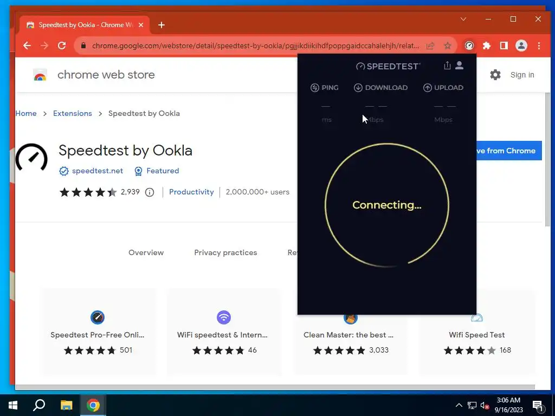The width and height of the screenshot is (555, 416).
Task: Open the notification center icon
Action: coord(538,406)
